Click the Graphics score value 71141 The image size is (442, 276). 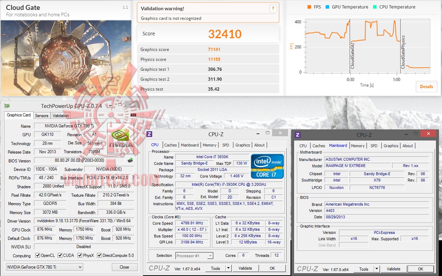(214, 50)
